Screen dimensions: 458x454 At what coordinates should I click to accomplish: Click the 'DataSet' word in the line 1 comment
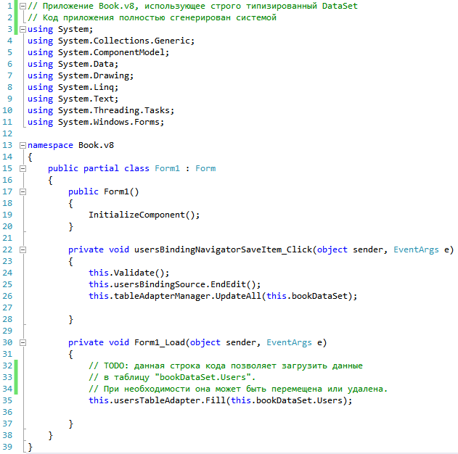pos(340,6)
